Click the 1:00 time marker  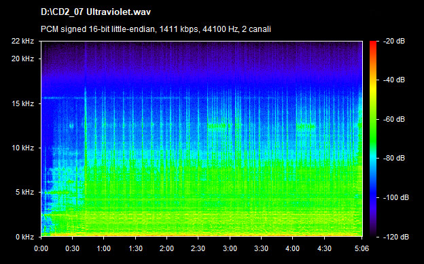pos(103,248)
